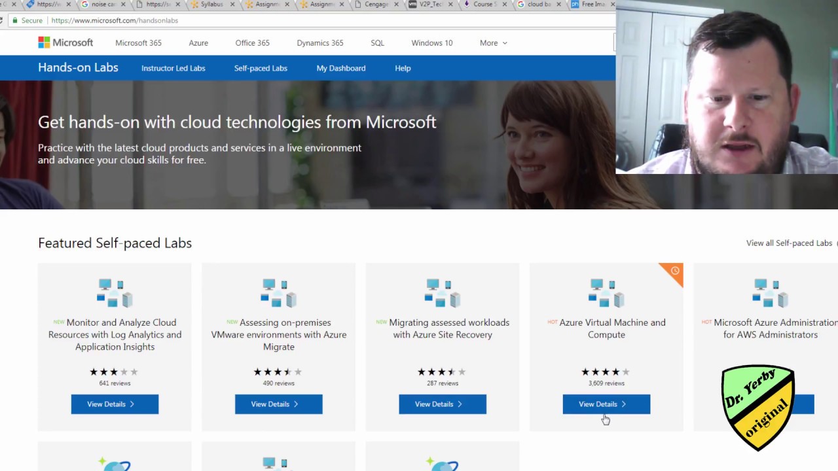The height and width of the screenshot is (471, 838).
Task: Close the Syllabus browser tab
Action: [232, 5]
